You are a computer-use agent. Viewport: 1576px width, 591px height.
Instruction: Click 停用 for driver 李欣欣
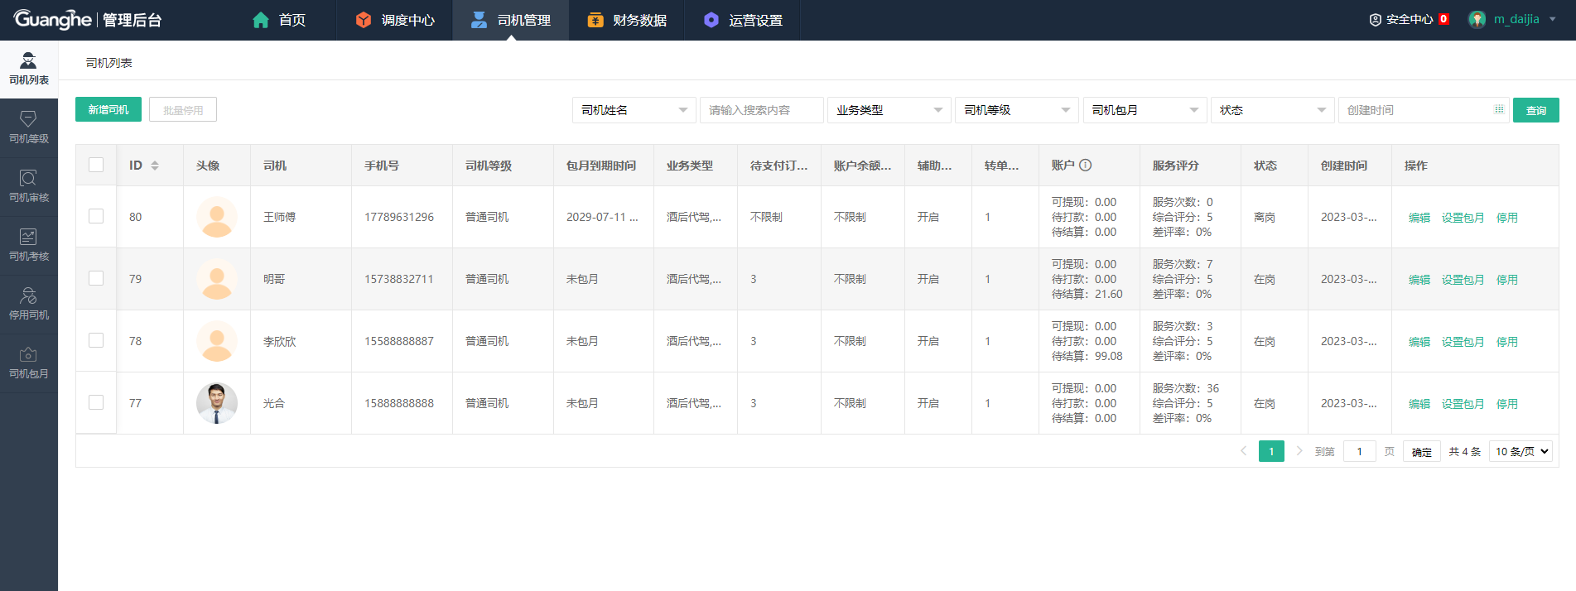tap(1507, 342)
